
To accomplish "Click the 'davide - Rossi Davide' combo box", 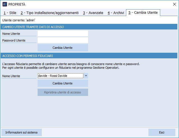I will [60, 76].
